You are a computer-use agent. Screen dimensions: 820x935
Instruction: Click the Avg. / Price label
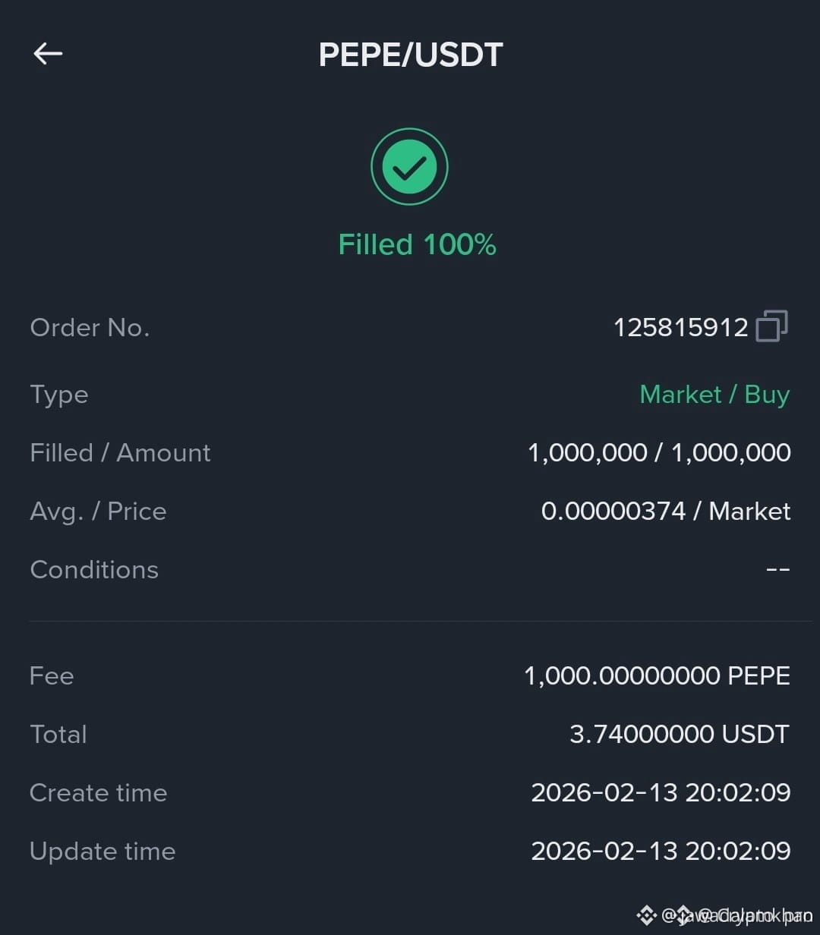98,511
